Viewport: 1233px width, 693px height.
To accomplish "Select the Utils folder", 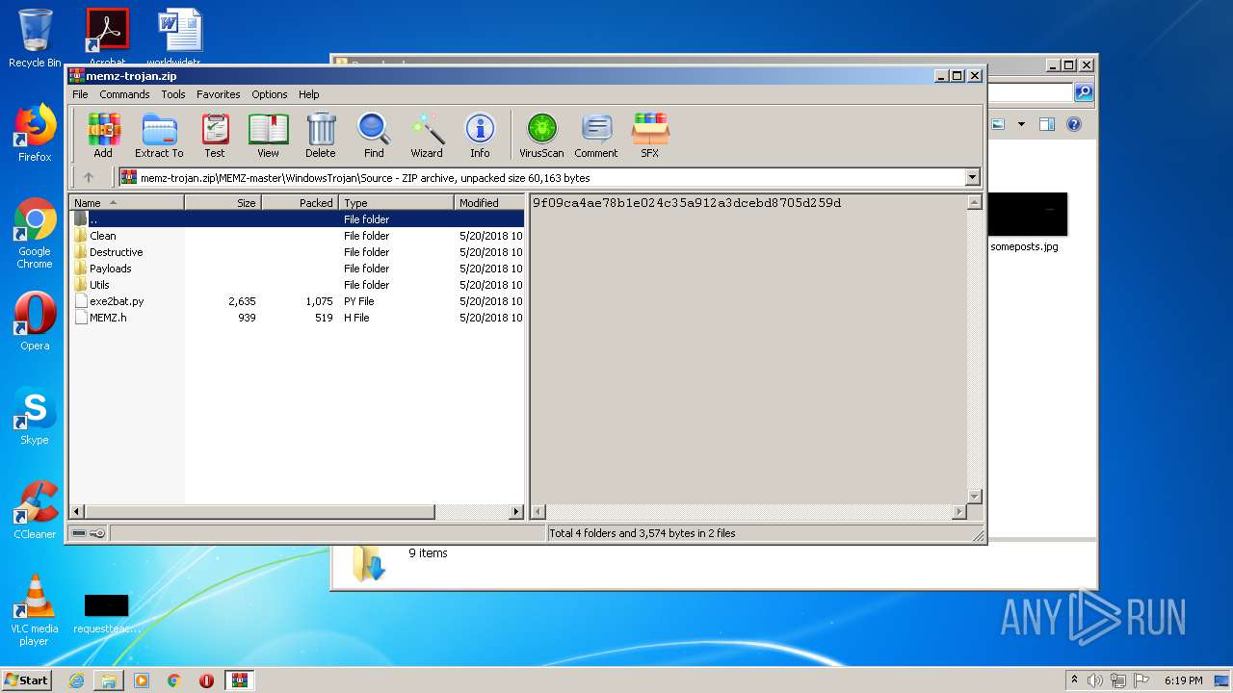I will [x=298, y=285].
